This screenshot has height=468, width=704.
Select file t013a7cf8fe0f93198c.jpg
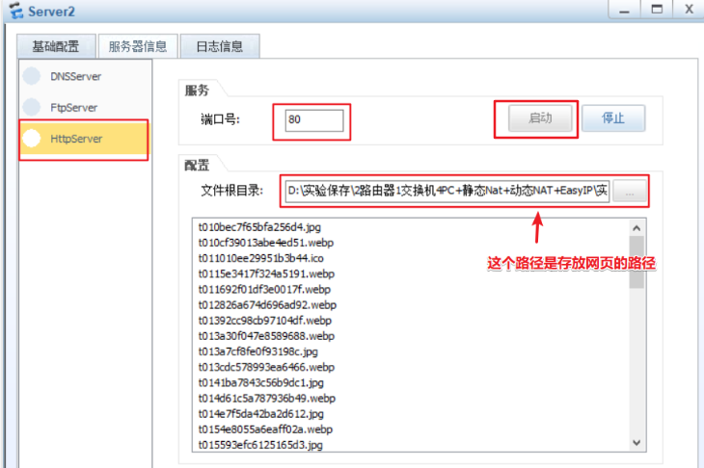pos(258,351)
